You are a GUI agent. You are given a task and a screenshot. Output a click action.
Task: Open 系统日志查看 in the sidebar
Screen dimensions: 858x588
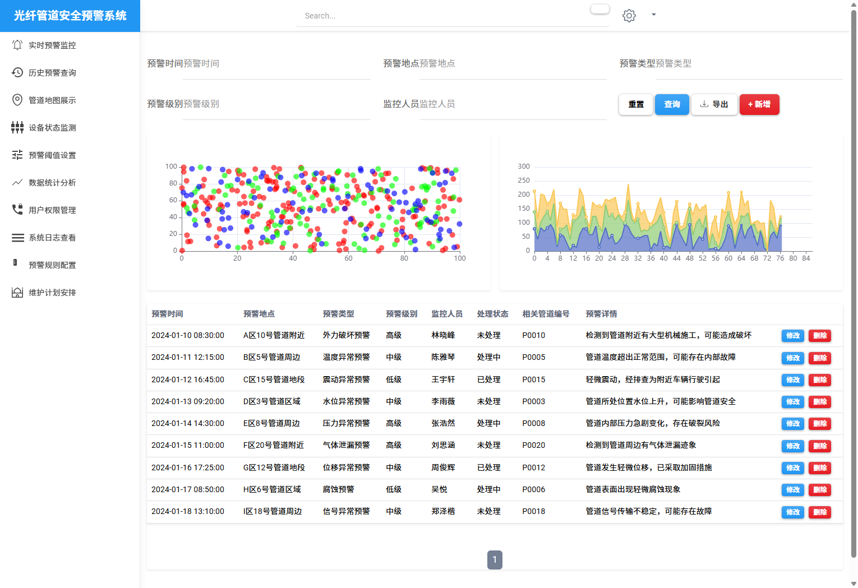pyautogui.click(x=52, y=238)
